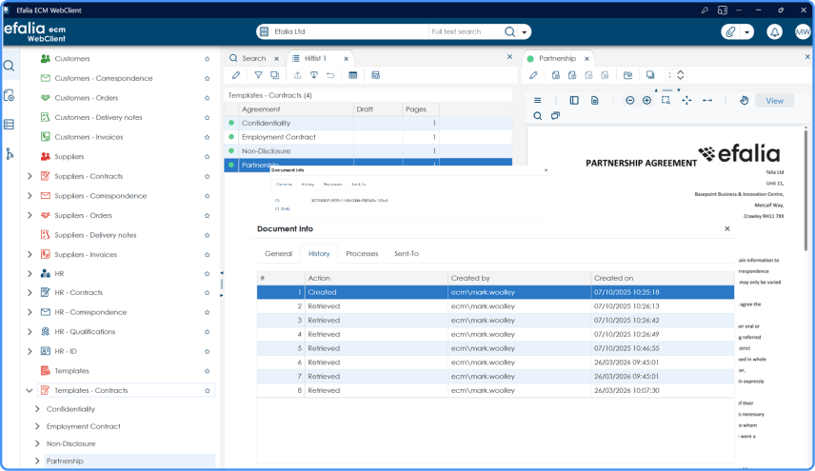Collapse the Templates - Contracts tree node
The image size is (815, 471).
tap(30, 390)
